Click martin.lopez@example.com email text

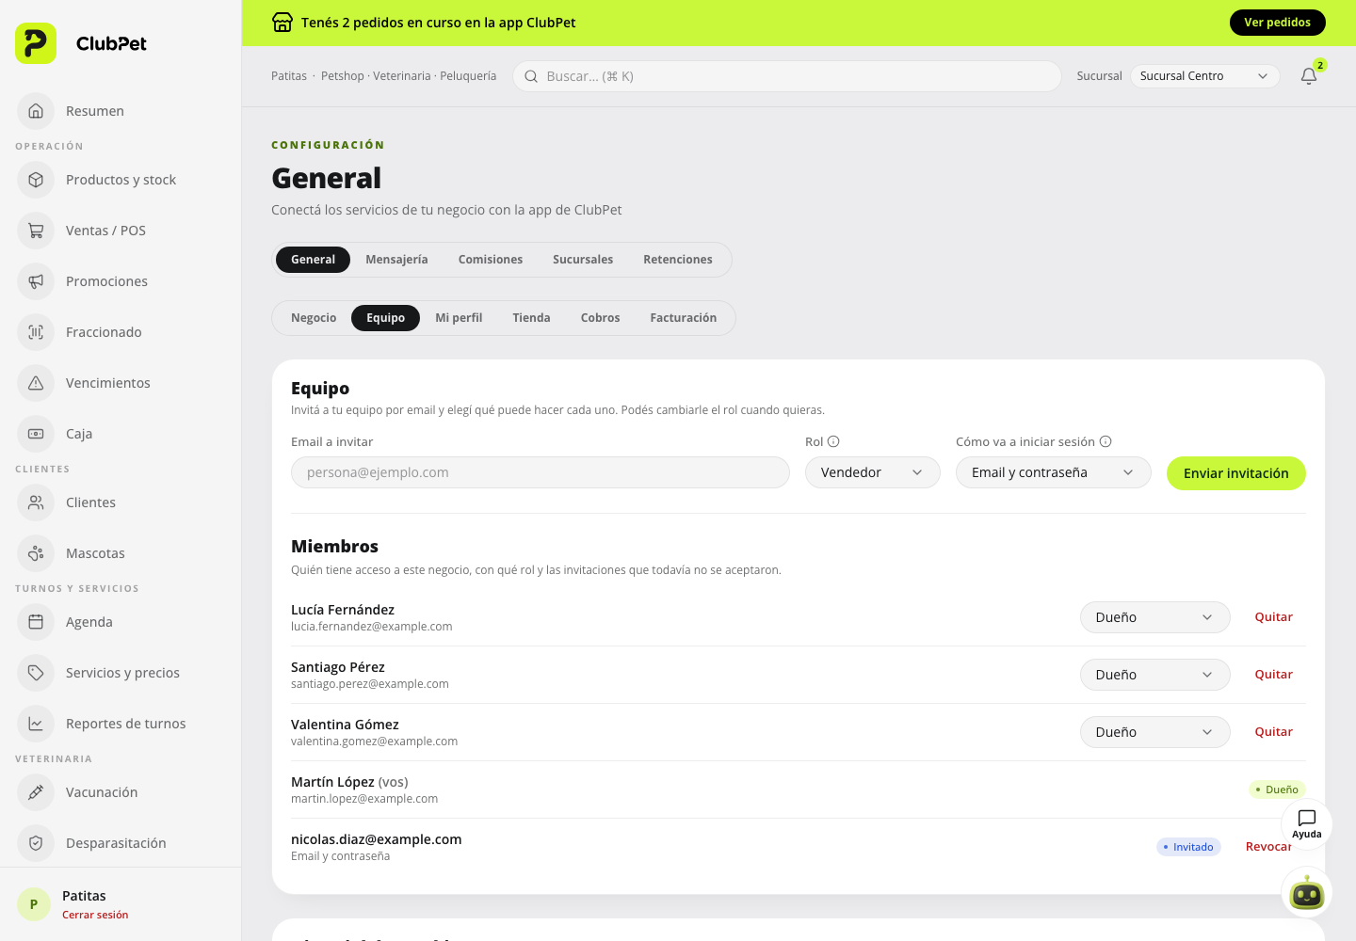(364, 799)
